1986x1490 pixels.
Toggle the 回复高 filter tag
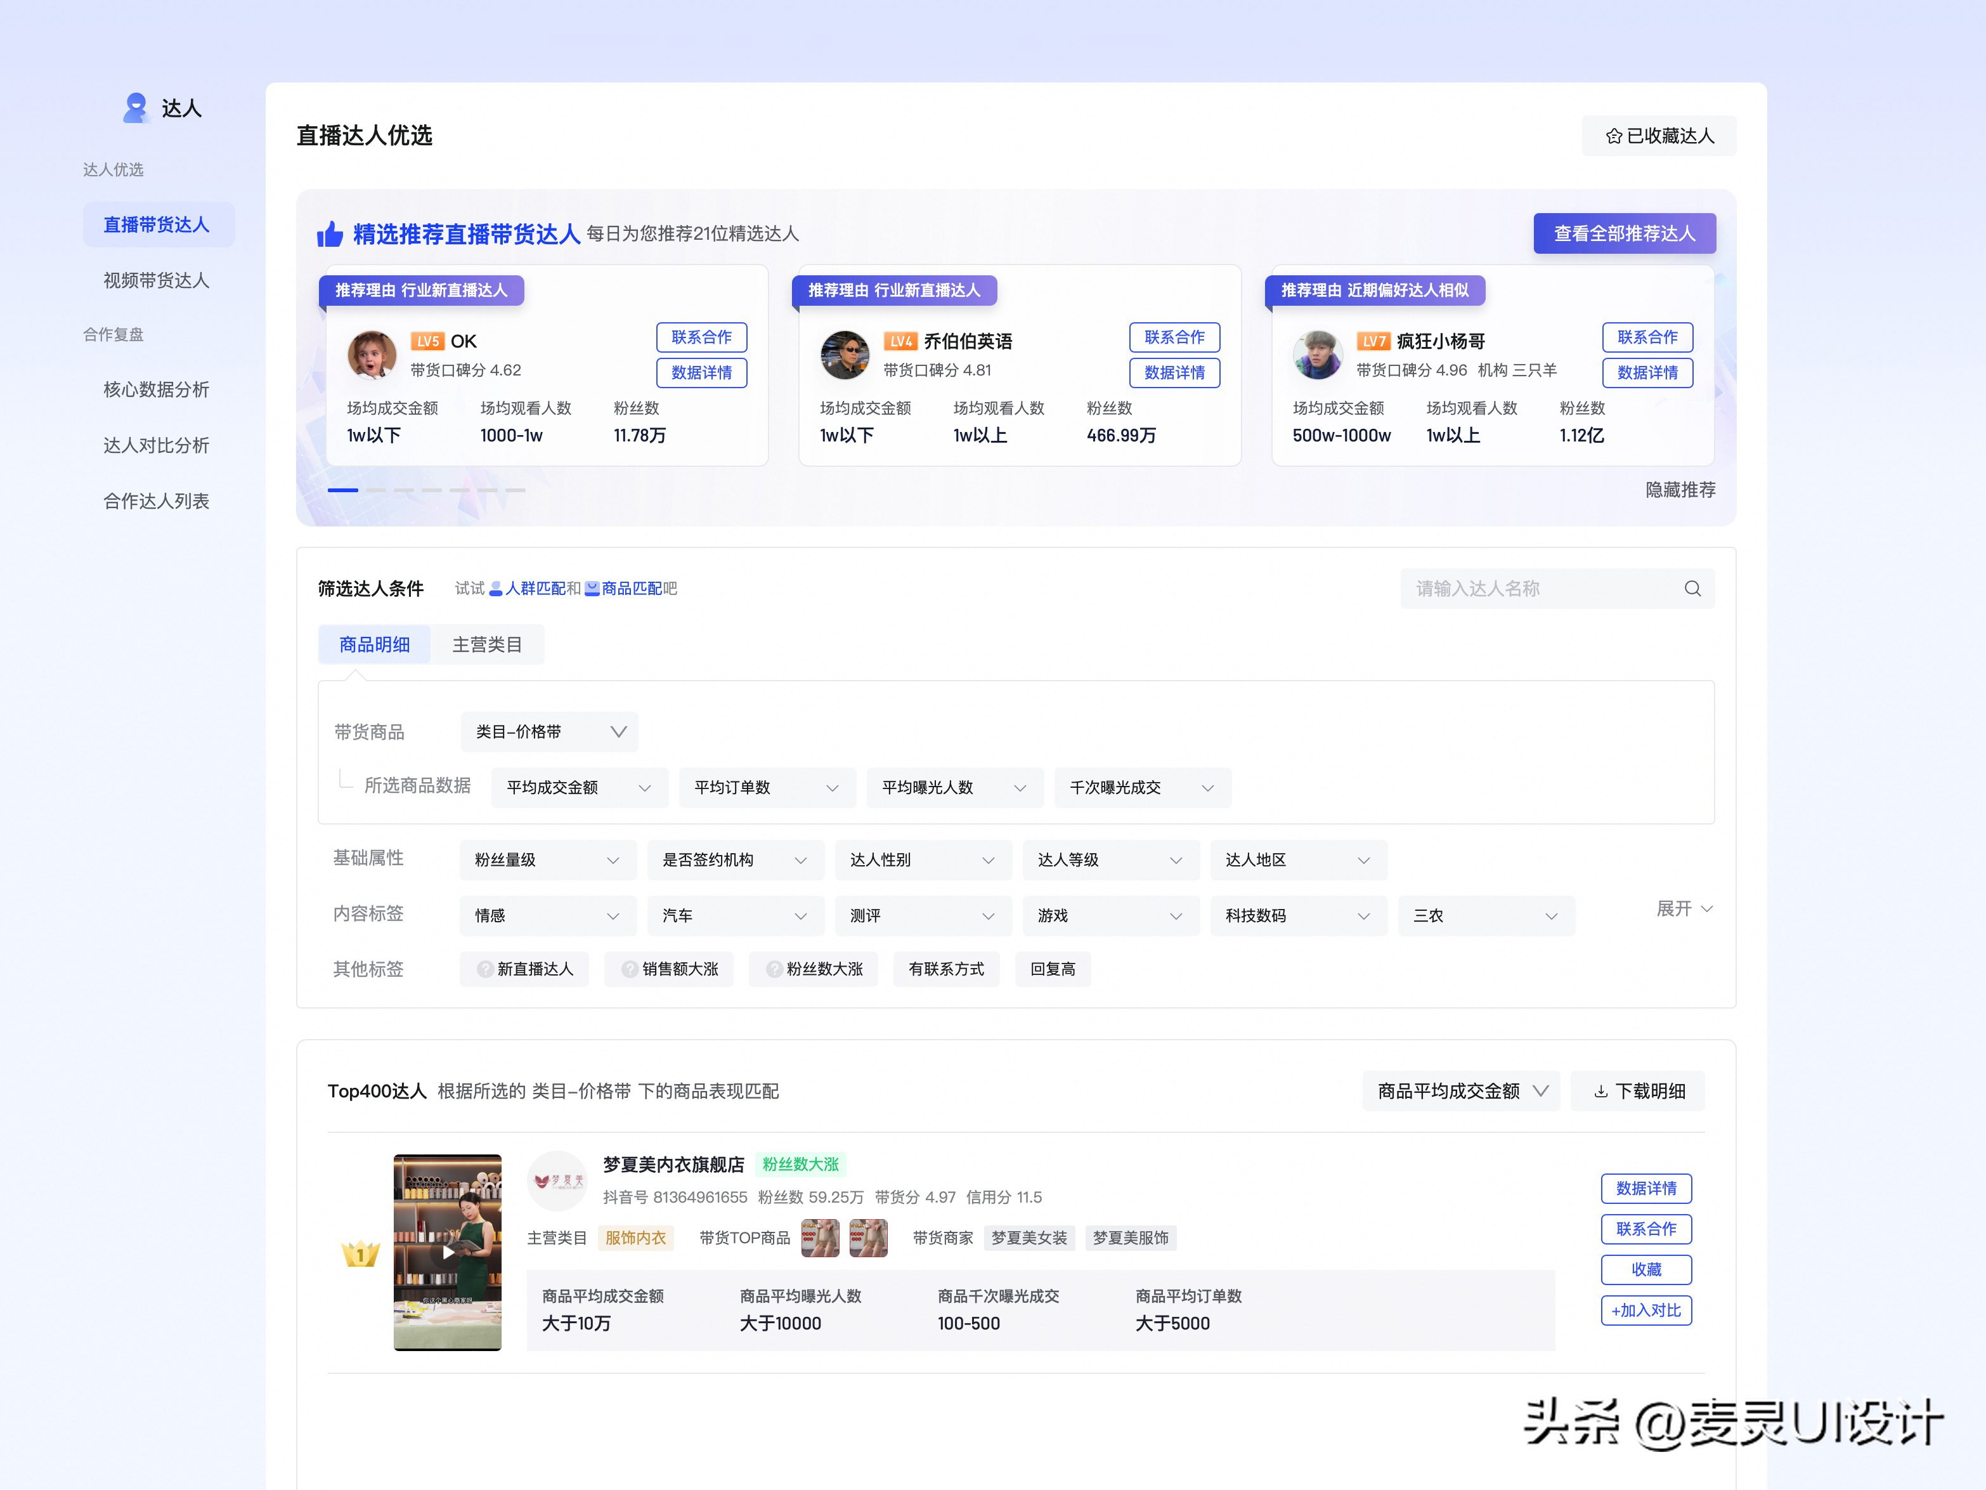(1052, 969)
